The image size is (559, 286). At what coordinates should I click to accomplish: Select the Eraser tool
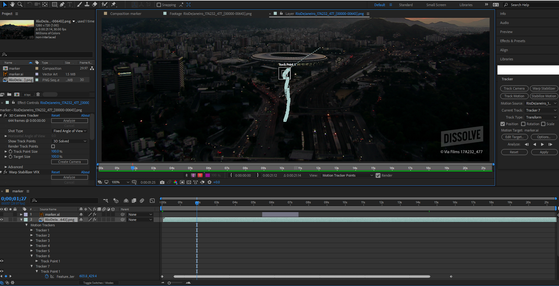tap(95, 5)
